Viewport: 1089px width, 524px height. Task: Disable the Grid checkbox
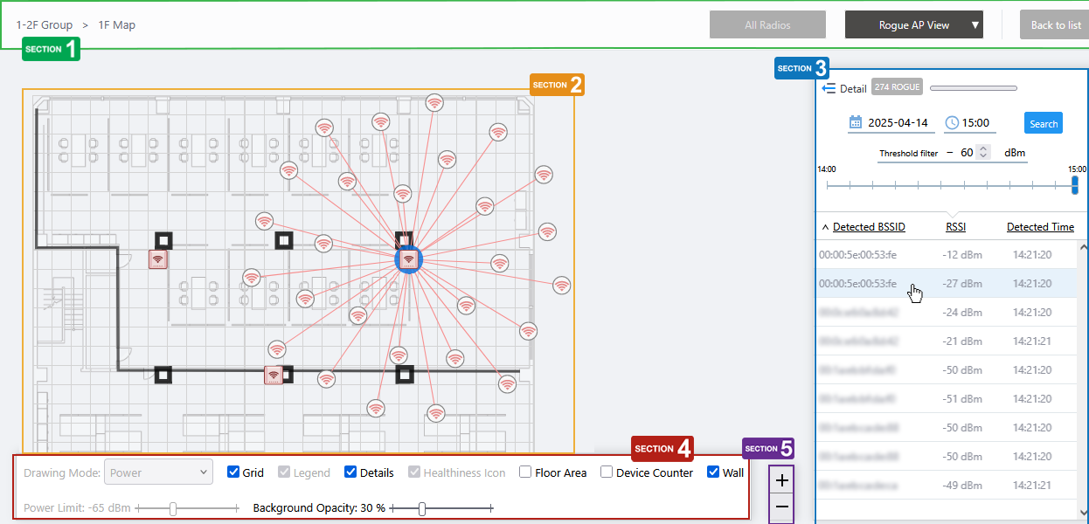[x=233, y=472]
